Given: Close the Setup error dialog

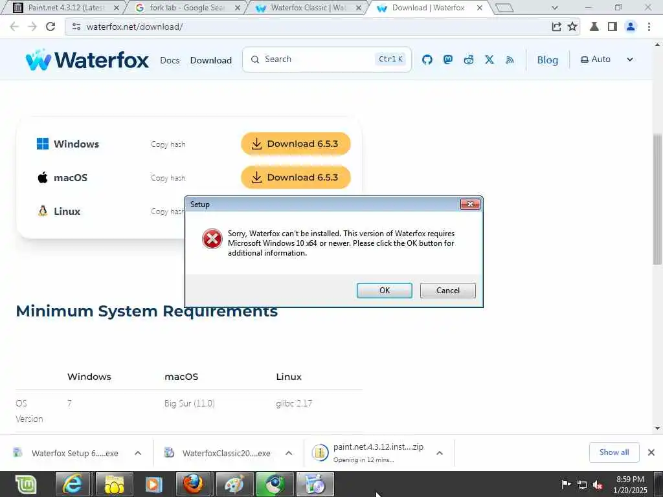Looking at the screenshot, I should 470,204.
